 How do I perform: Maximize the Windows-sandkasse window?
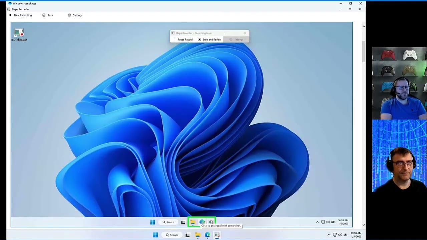(350, 3)
